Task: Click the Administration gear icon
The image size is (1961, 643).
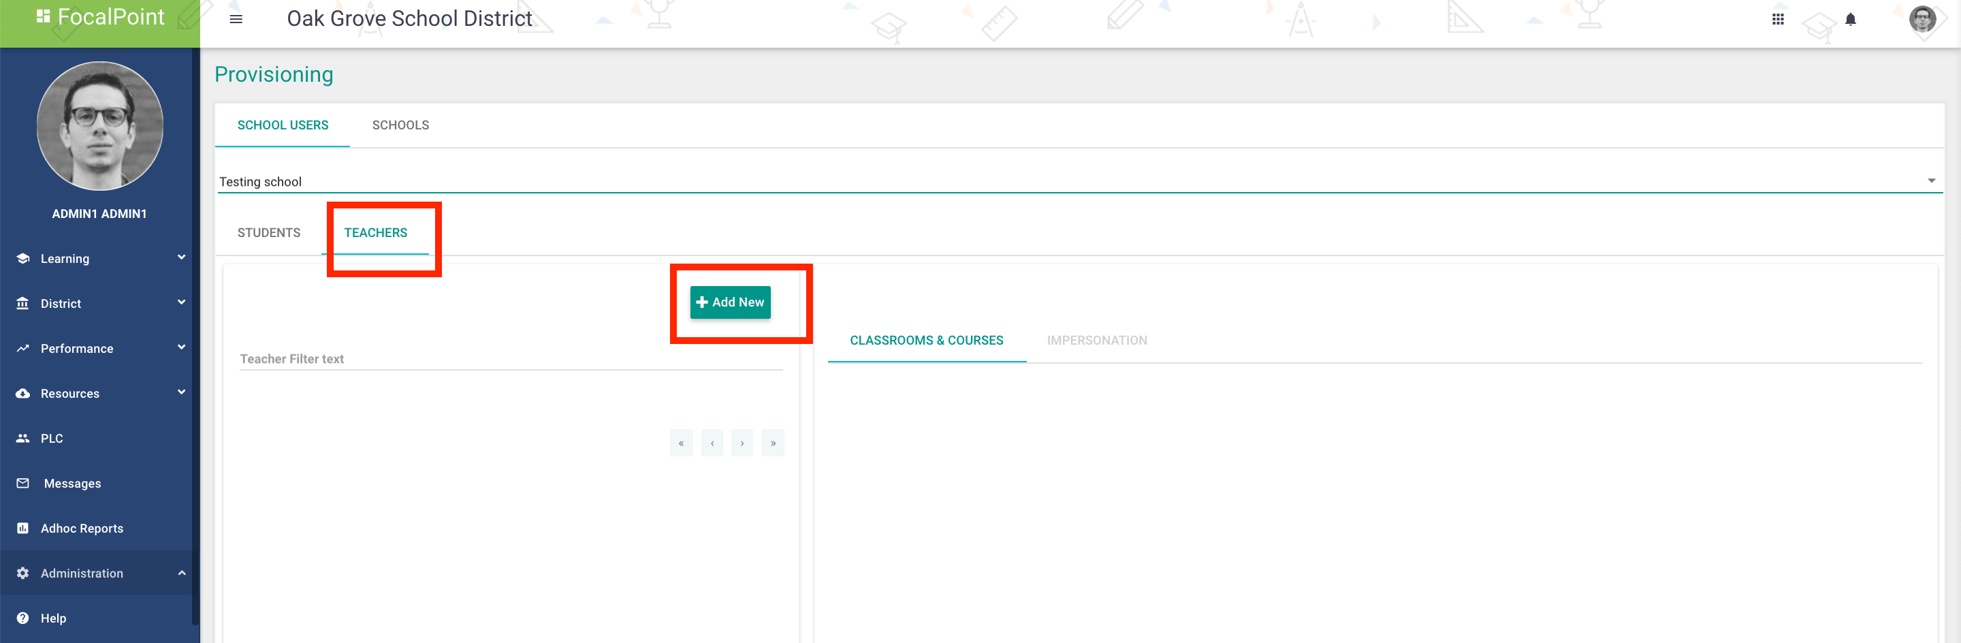Action: click(x=23, y=573)
